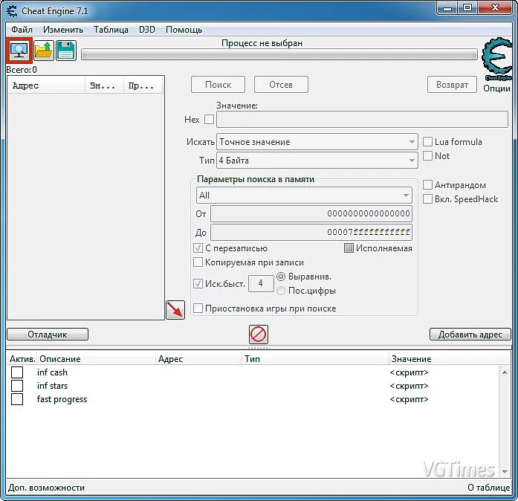
Task: Open the Таблица menu
Action: tap(111, 30)
